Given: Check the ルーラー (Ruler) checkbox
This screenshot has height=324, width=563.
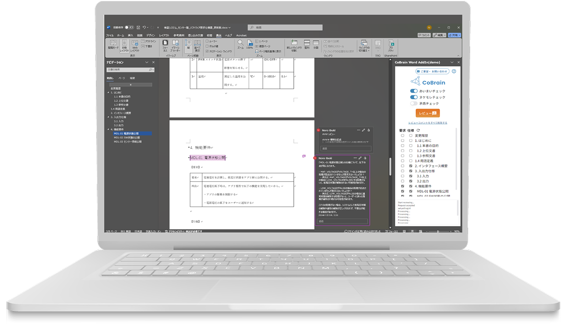Looking at the screenshot, I should point(207,41).
